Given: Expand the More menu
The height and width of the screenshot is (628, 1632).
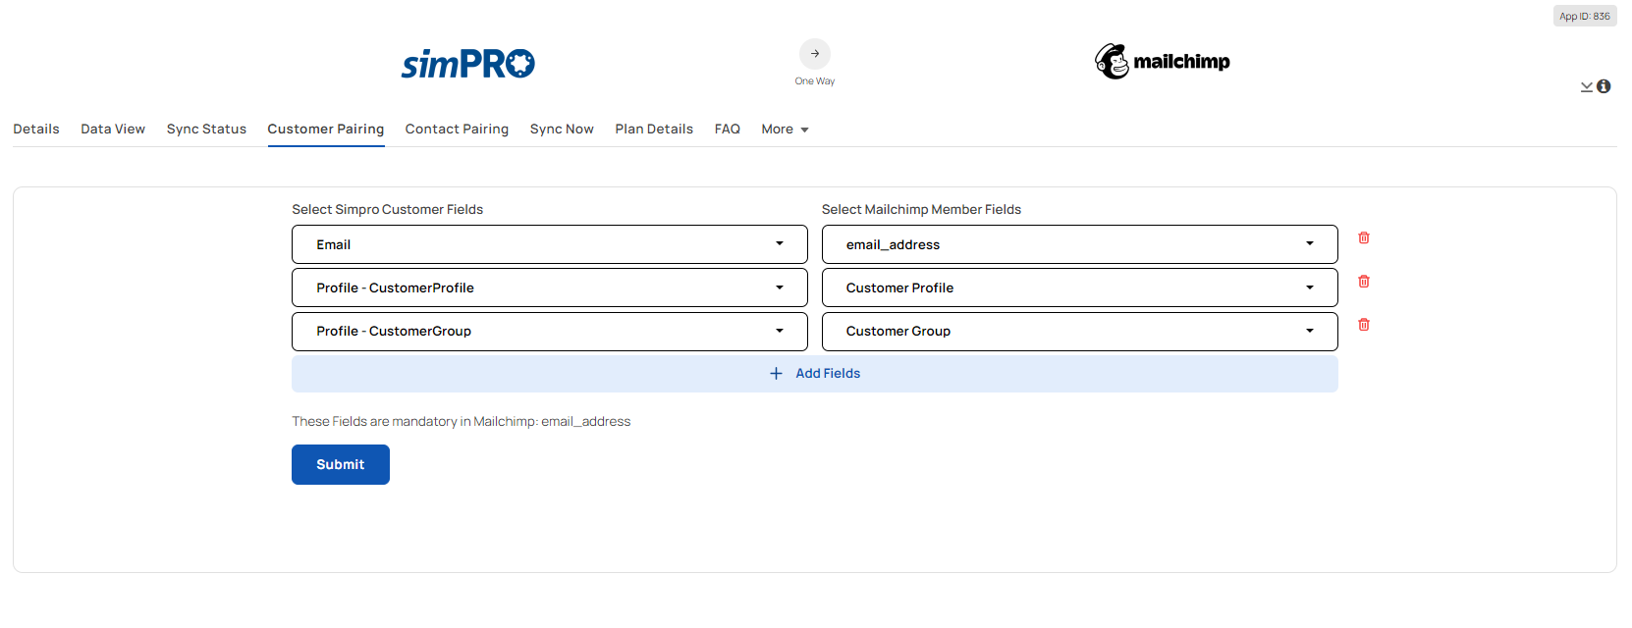Looking at the screenshot, I should point(786,130).
